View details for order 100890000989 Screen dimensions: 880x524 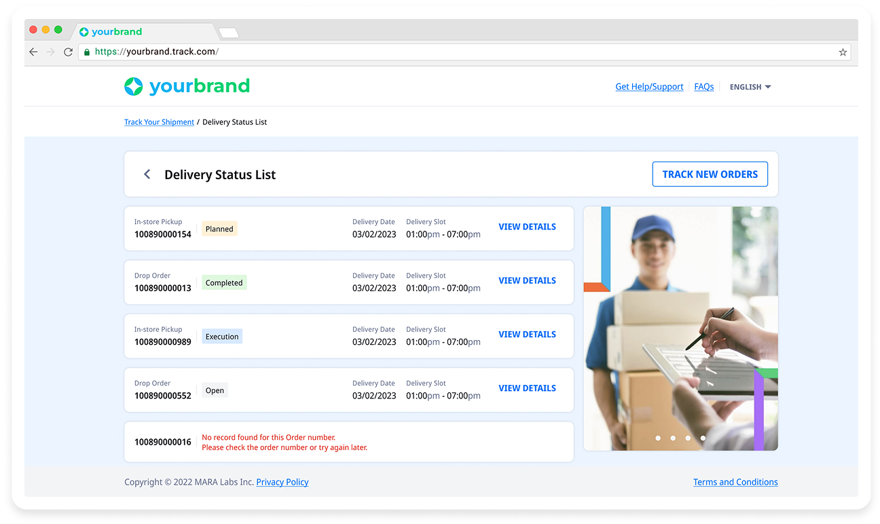(x=527, y=334)
